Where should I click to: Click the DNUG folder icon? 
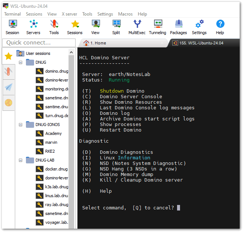(30, 62)
